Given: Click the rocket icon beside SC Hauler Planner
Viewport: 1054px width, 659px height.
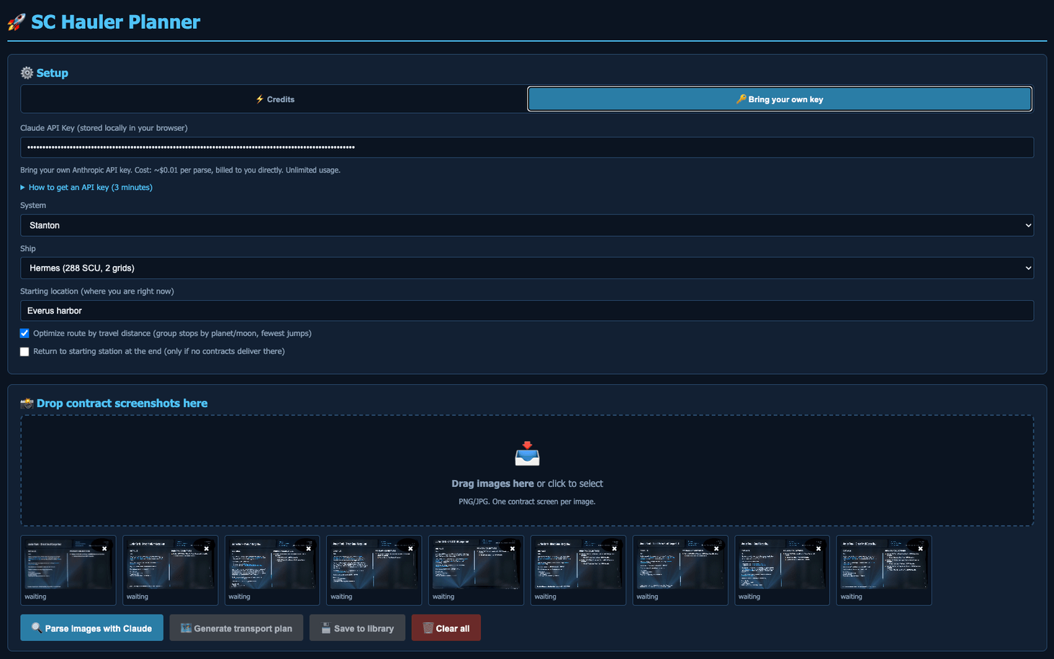Looking at the screenshot, I should click(x=16, y=22).
